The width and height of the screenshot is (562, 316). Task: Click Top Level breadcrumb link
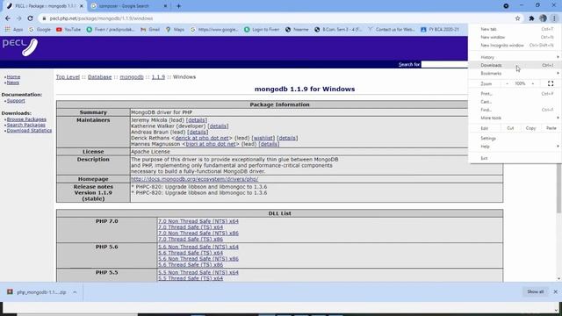pyautogui.click(x=68, y=77)
